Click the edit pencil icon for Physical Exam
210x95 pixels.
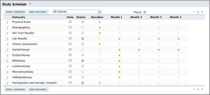7,22
